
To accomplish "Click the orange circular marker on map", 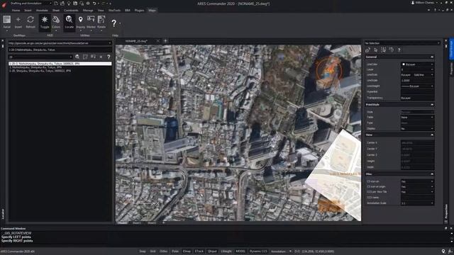I will click(x=328, y=71).
